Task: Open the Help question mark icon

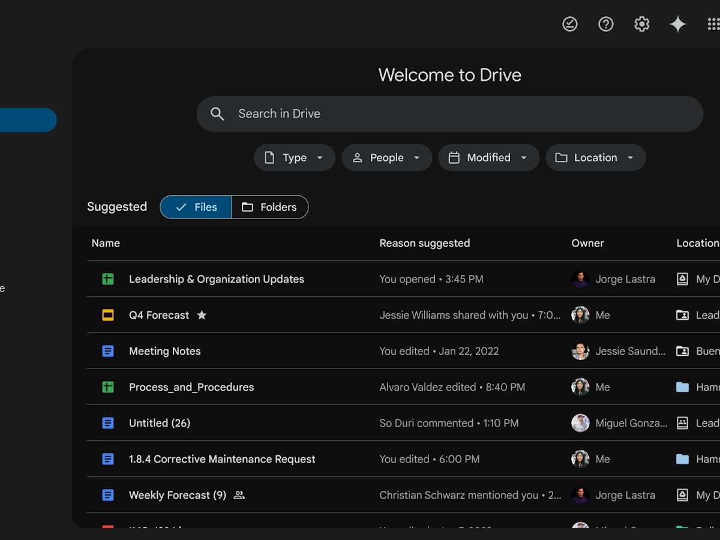Action: [606, 24]
